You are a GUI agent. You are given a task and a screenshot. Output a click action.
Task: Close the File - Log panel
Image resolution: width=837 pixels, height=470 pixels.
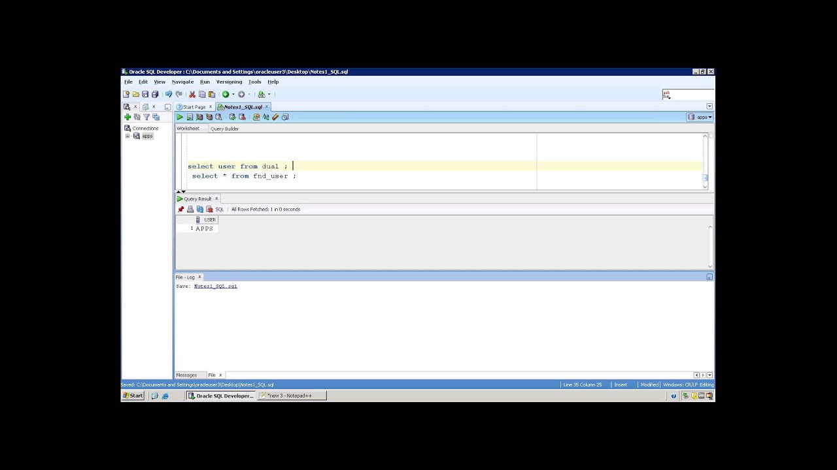199,277
